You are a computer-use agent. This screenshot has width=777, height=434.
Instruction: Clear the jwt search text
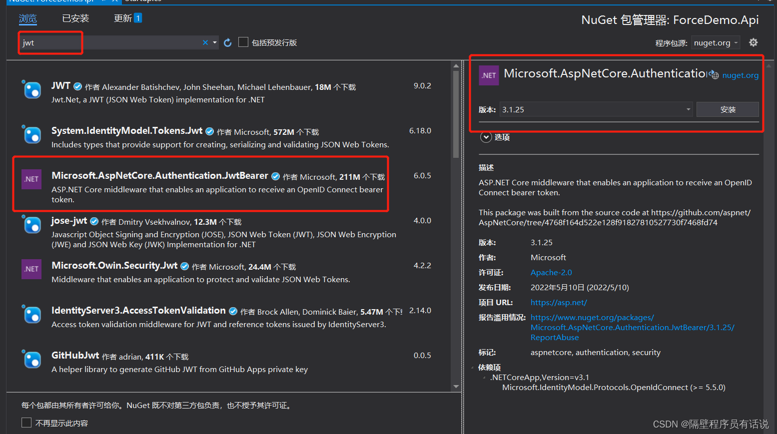205,42
